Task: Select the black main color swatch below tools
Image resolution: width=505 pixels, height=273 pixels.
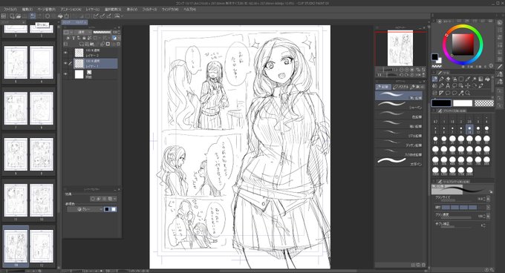Action: point(441,103)
